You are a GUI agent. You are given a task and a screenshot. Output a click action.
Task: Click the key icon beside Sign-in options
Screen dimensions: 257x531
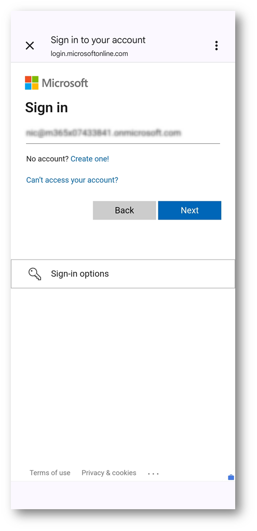point(35,274)
